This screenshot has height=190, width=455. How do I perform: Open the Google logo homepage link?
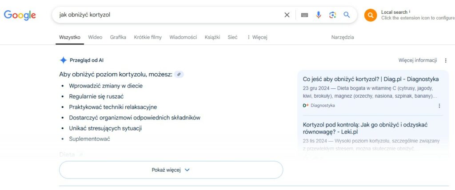click(20, 15)
